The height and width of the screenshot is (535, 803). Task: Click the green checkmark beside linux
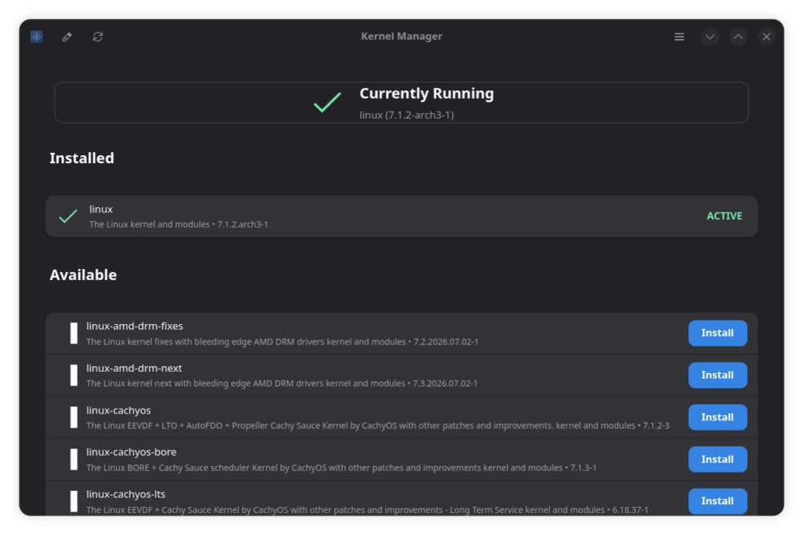pyautogui.click(x=67, y=217)
